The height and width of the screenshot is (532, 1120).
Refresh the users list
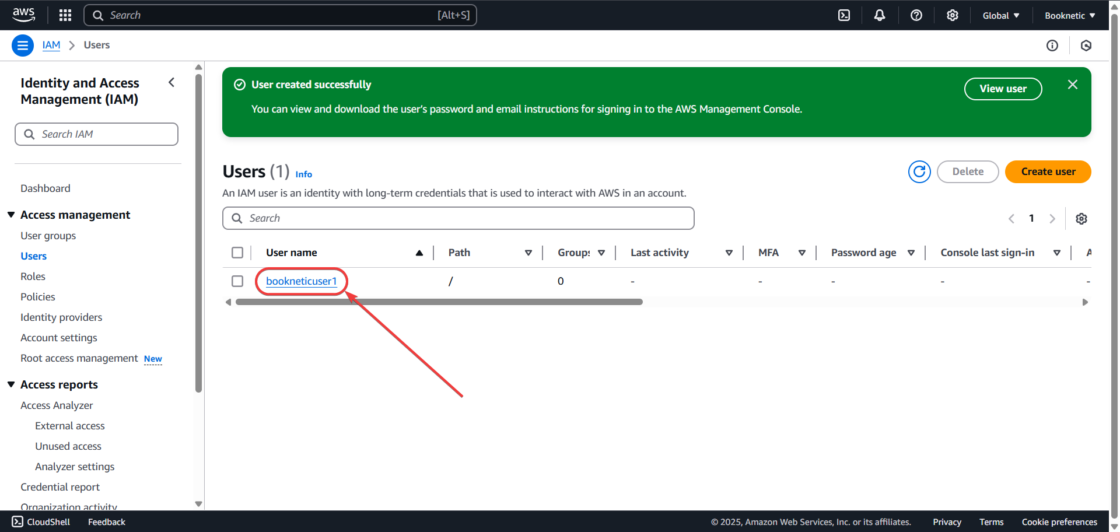coord(919,171)
